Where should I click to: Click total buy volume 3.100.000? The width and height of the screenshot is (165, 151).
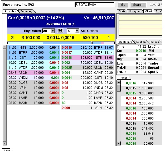point(31,38)
